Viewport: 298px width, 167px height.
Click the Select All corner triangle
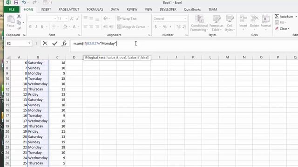8,57
